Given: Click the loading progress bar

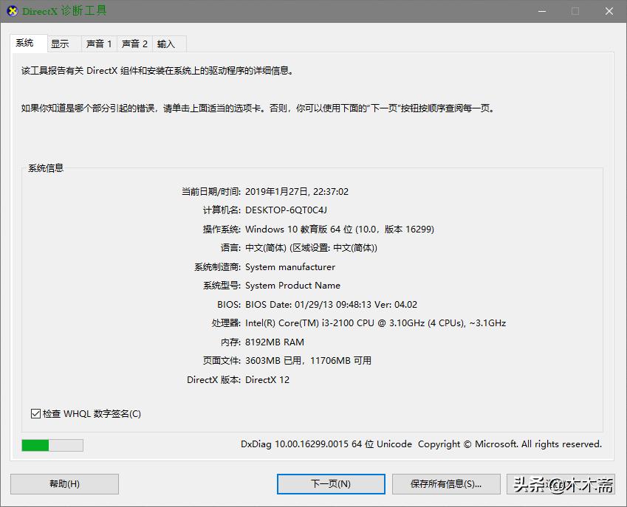Looking at the screenshot, I should coord(52,445).
